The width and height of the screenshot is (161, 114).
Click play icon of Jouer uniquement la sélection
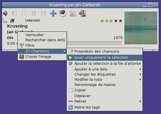coord(71,58)
